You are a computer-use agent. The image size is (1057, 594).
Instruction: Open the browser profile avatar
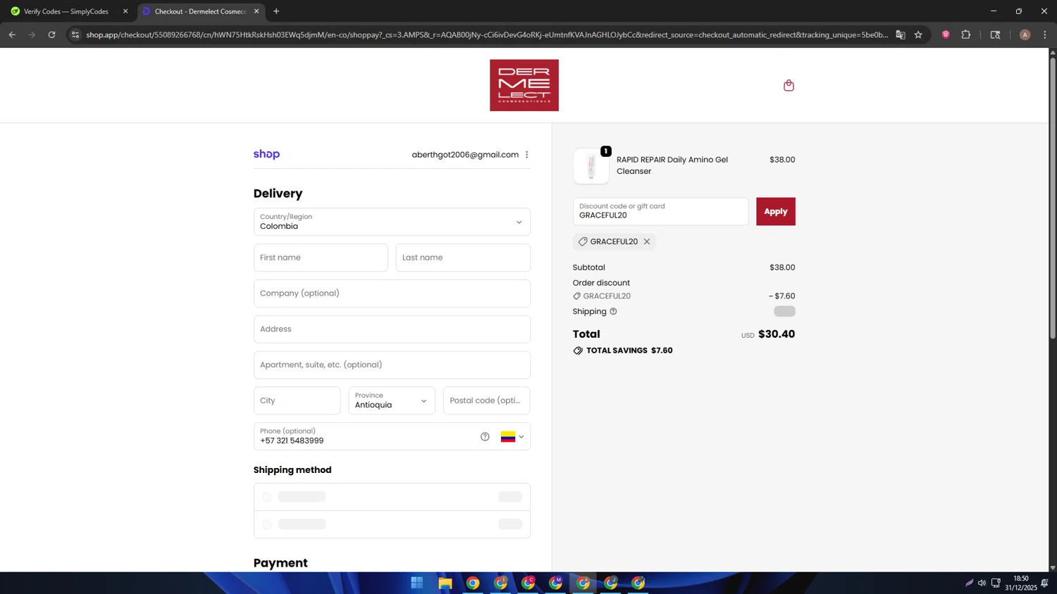tap(1025, 34)
